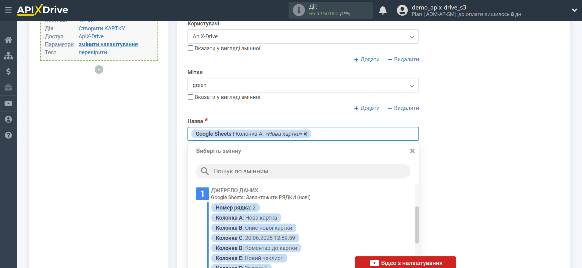The image size is (582, 268).
Task: Open the connections sitemap sidebar icon
Action: click(8, 56)
